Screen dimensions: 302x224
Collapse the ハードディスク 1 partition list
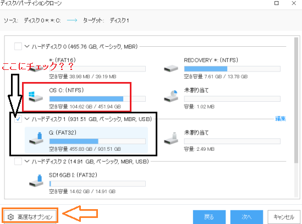[x=27, y=119]
